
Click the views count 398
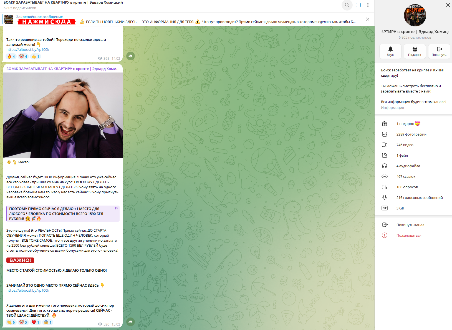(104, 58)
